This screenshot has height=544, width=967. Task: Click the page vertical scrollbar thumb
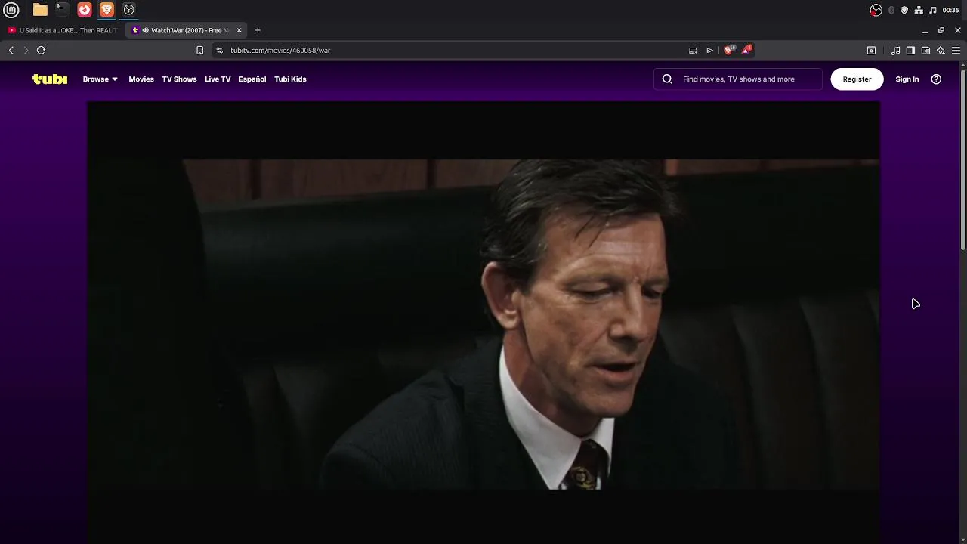tap(962, 159)
